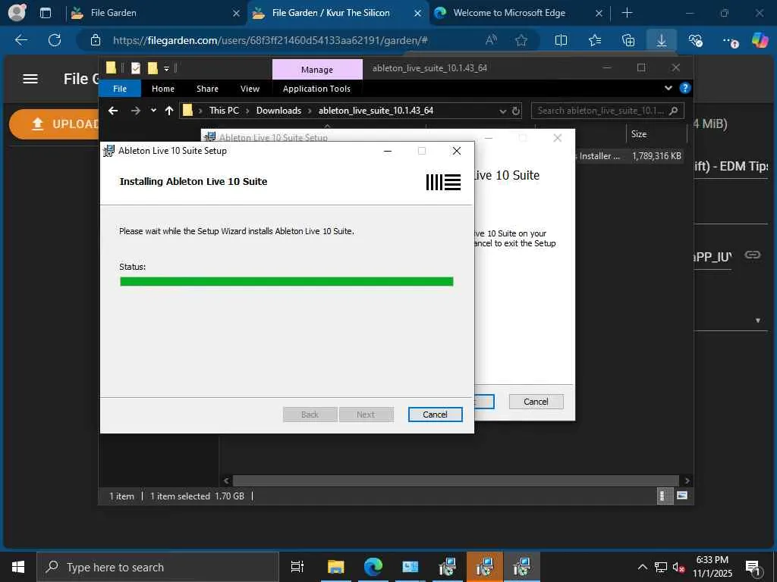The height and width of the screenshot is (582, 777).
Task: Click the muted volume tray icon
Action: coord(678,567)
